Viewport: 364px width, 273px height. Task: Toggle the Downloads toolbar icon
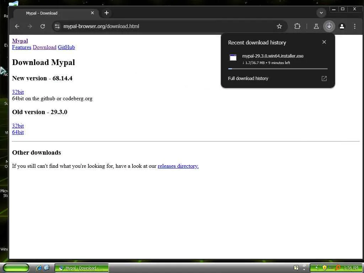tap(329, 26)
